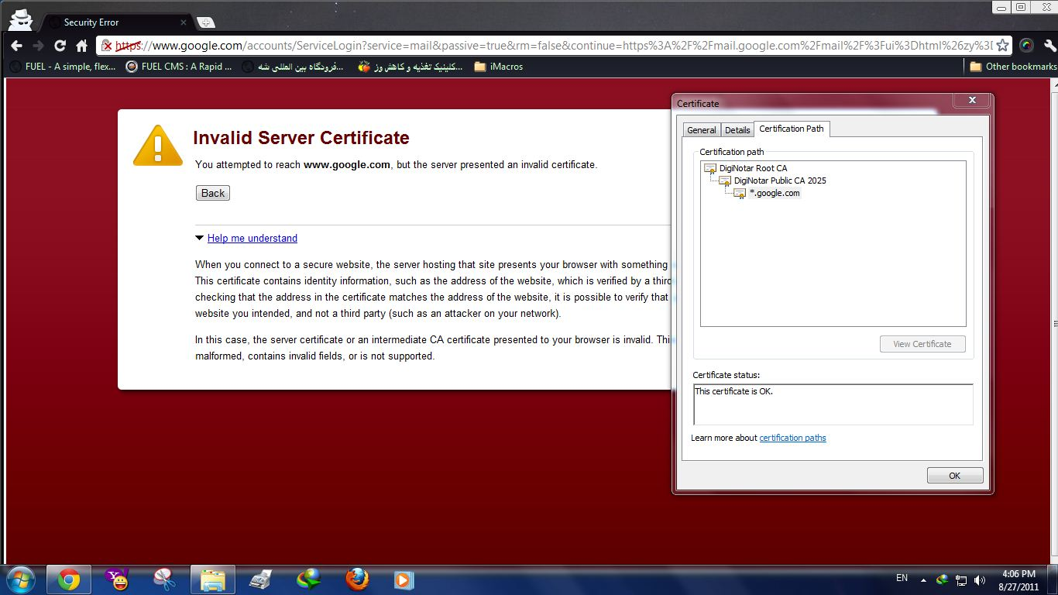Expand the "Help me understand" section
This screenshot has height=595, width=1058.
coord(251,238)
